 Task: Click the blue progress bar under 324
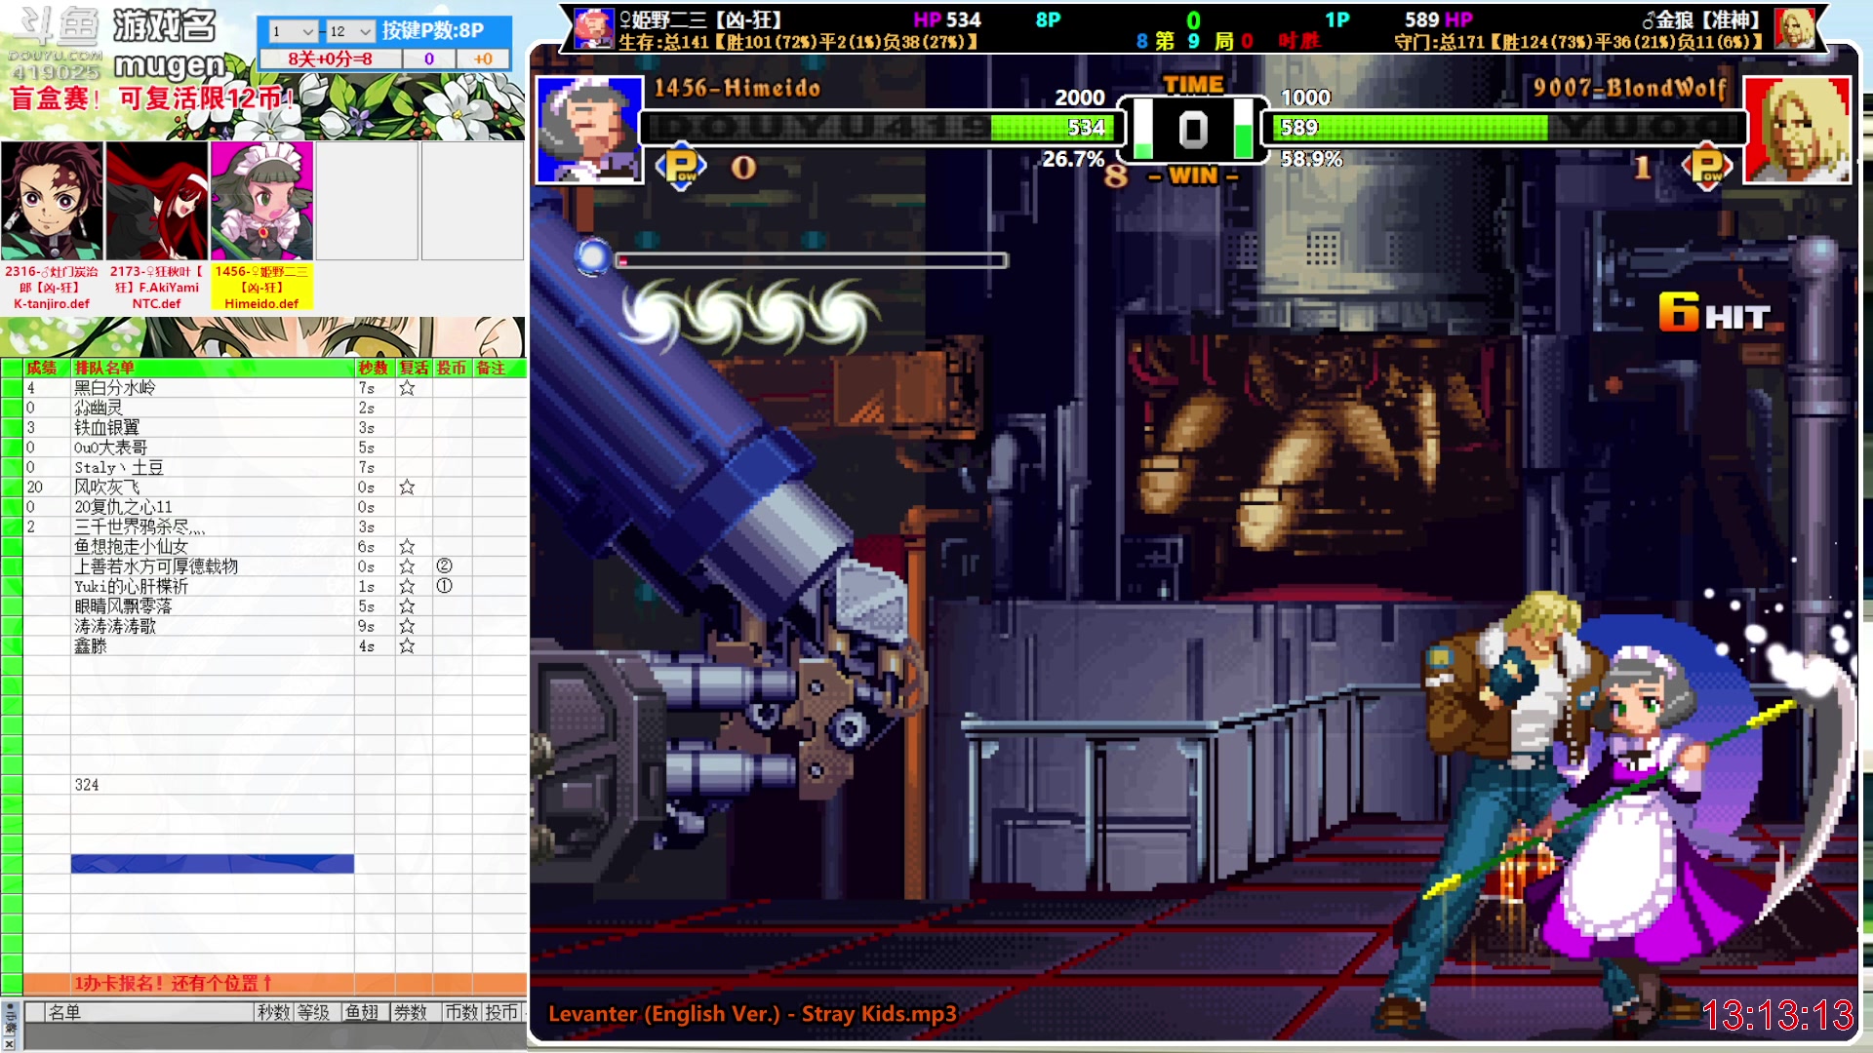coord(212,864)
